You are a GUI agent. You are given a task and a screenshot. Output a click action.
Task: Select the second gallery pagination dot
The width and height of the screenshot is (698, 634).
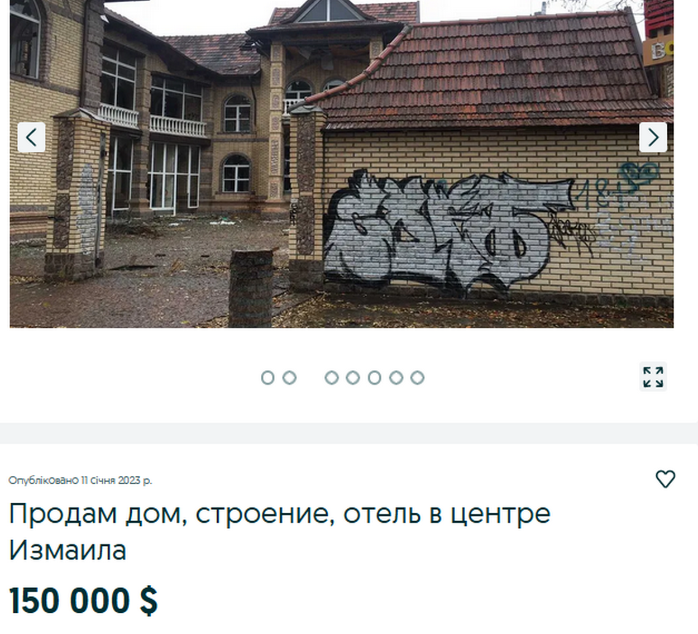tap(289, 378)
